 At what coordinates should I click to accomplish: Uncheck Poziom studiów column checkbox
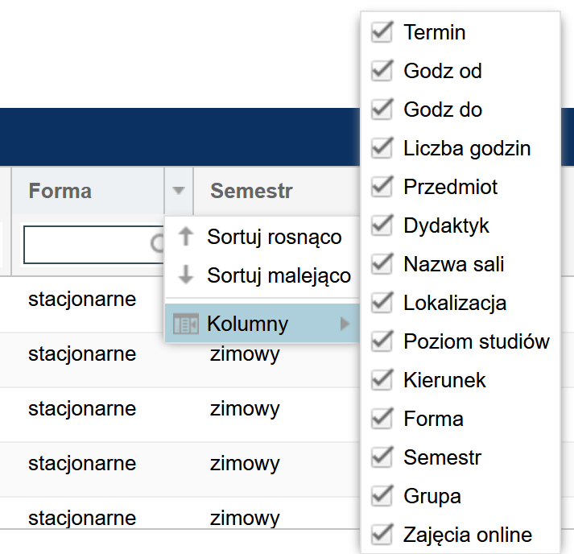pyautogui.click(x=381, y=341)
